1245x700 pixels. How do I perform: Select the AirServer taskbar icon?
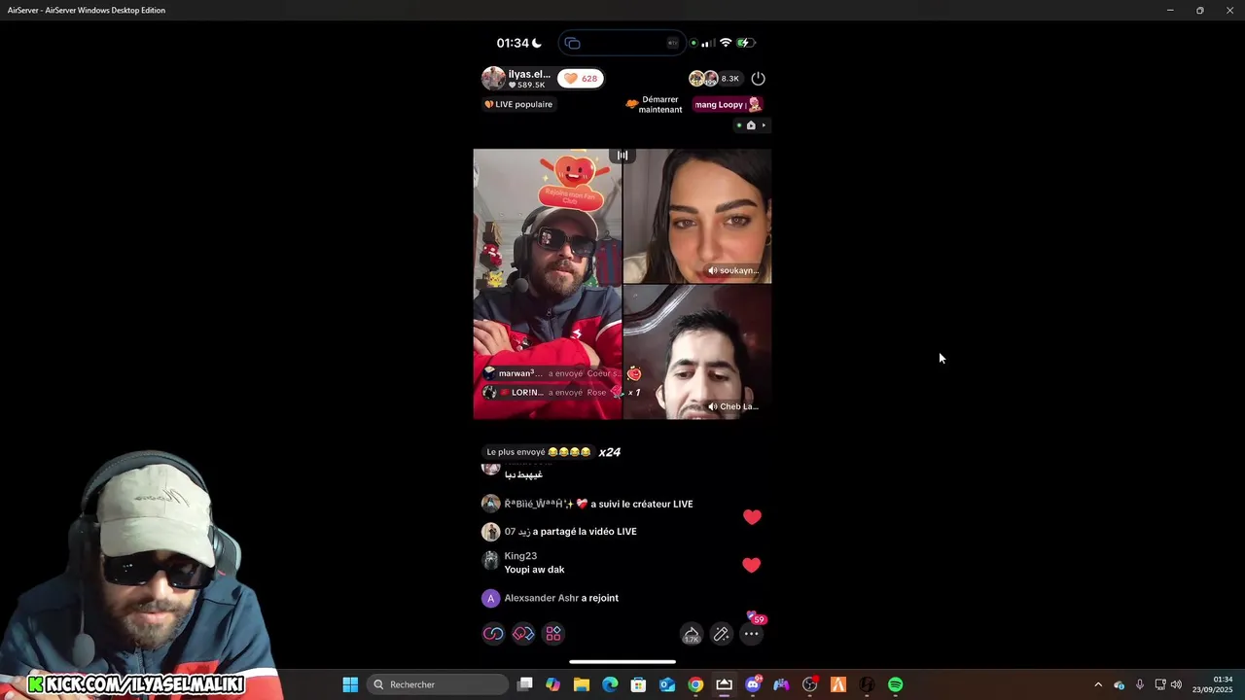click(x=724, y=684)
